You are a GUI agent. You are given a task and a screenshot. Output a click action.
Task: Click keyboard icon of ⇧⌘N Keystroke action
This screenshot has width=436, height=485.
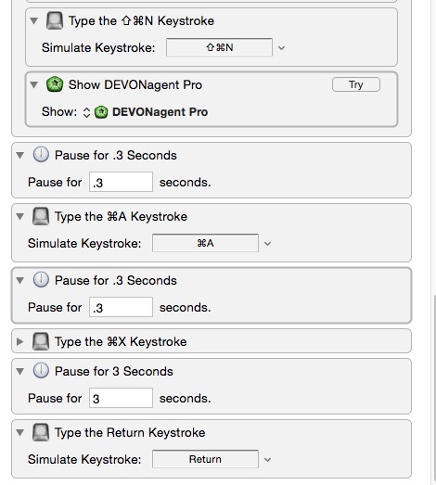(x=55, y=20)
